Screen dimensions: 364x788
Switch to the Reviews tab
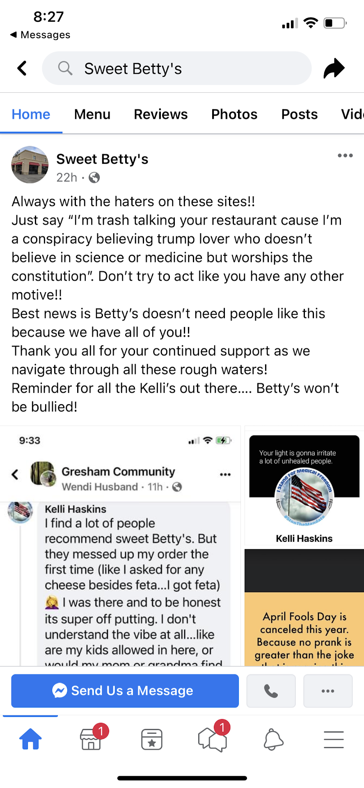click(161, 114)
